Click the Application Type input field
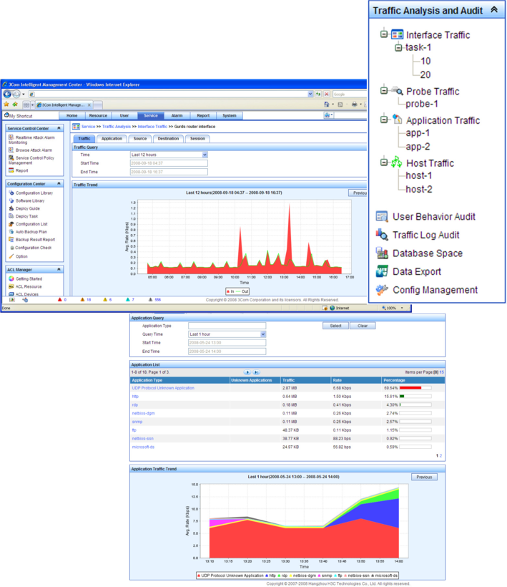This screenshot has height=587, width=507. pos(227,326)
